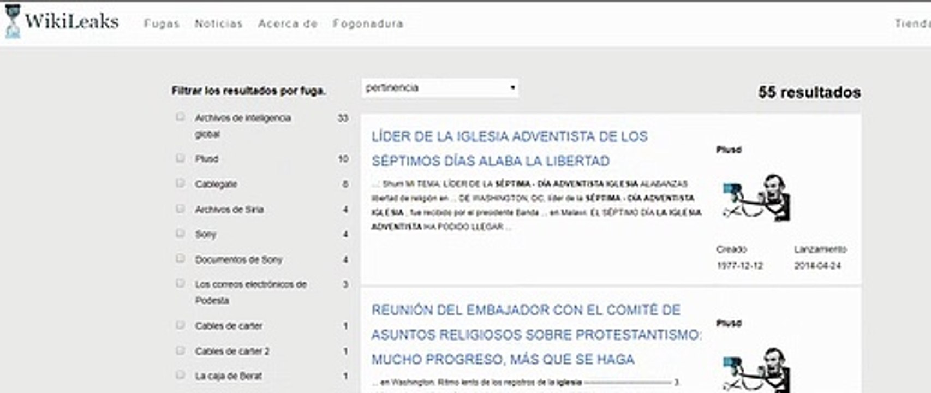Open the Tienda menu item

click(x=912, y=23)
